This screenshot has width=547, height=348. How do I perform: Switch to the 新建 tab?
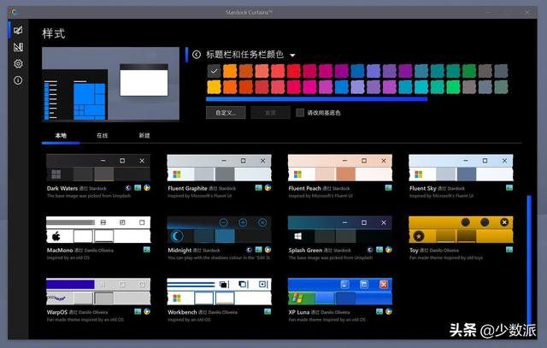(144, 135)
